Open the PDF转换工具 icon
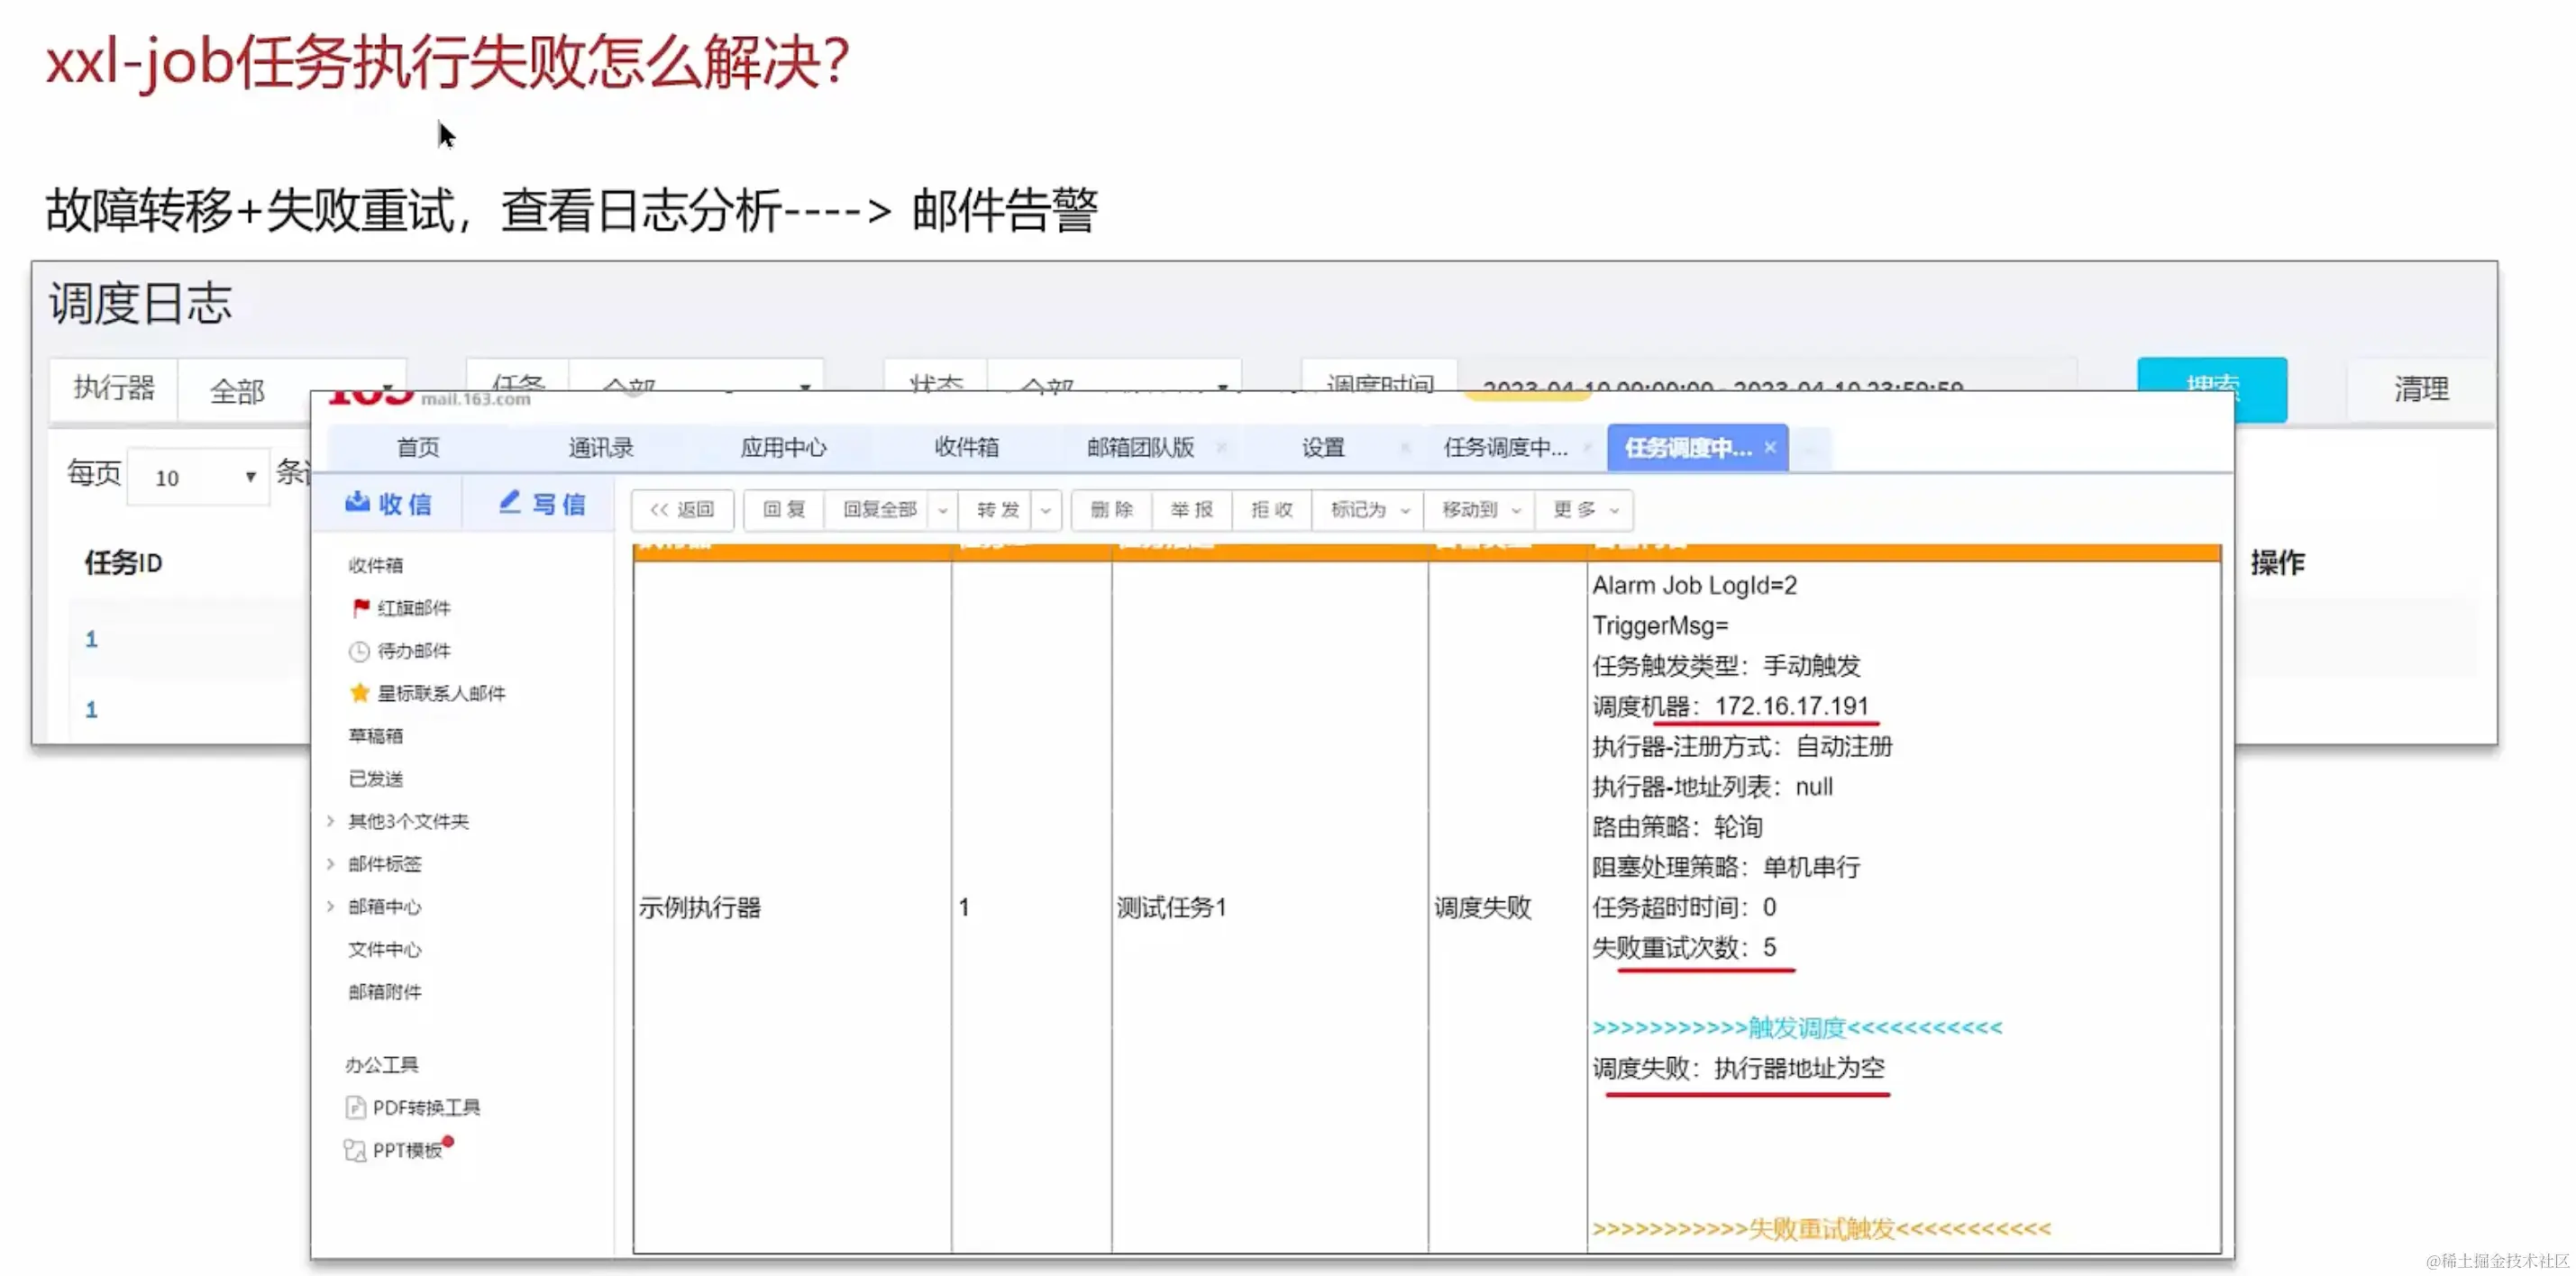Screen dimensions: 2576x1276 pyautogui.click(x=355, y=1107)
